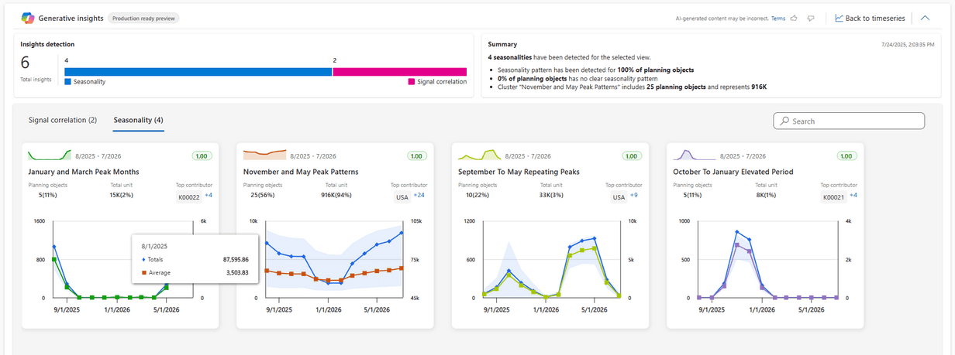Open October To January Elevated Period card title
Screen dimensions: 955x355
(x=733, y=172)
